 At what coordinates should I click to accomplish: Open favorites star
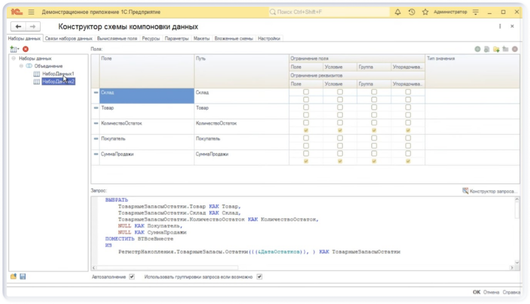coord(425,12)
